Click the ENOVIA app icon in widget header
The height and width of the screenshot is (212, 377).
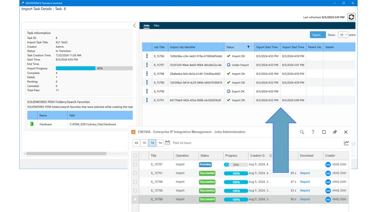pos(133,132)
